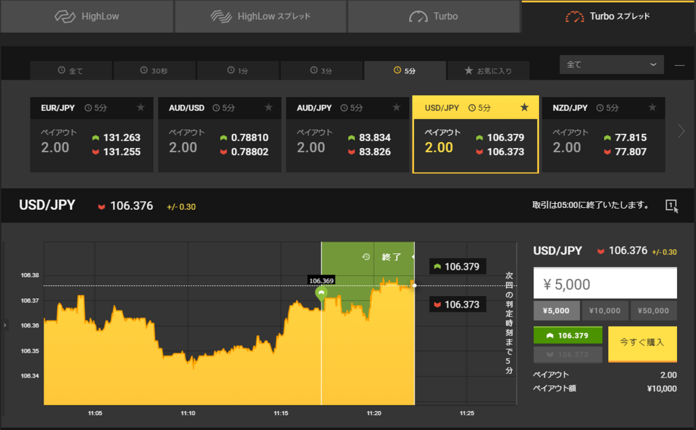Viewport: 696px width, 430px height.
Task: Open the 全て filter dropdown
Action: click(611, 65)
